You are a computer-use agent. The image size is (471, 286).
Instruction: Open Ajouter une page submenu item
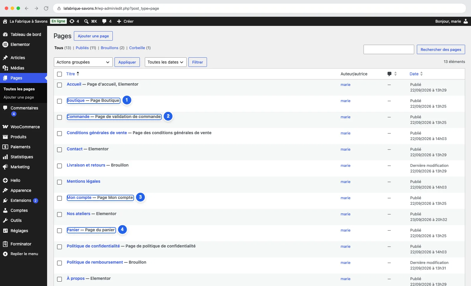(19, 97)
